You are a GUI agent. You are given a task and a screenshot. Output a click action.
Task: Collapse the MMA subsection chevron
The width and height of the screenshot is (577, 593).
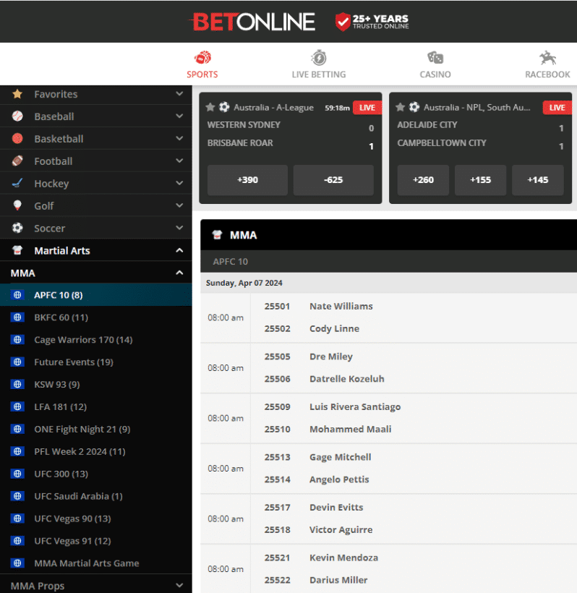point(179,273)
